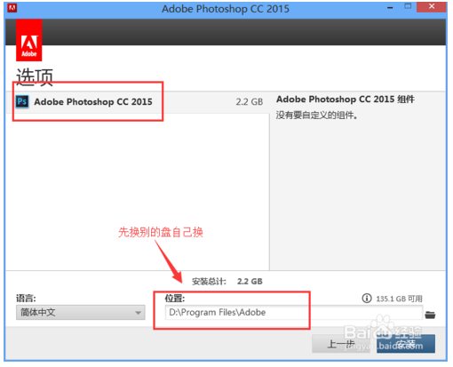Click the small Adobe icon in title bar

coord(12,8)
